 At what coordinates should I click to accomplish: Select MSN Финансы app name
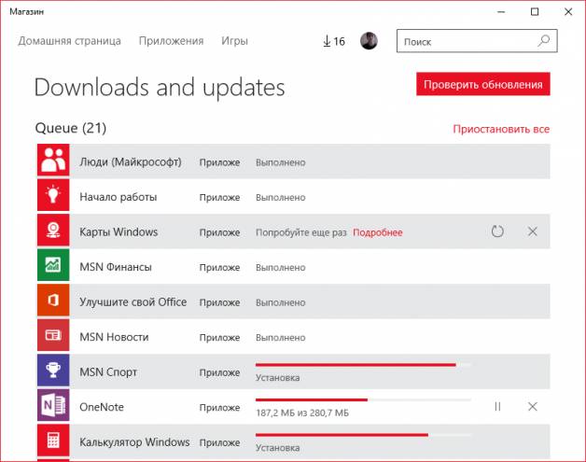coord(116,267)
